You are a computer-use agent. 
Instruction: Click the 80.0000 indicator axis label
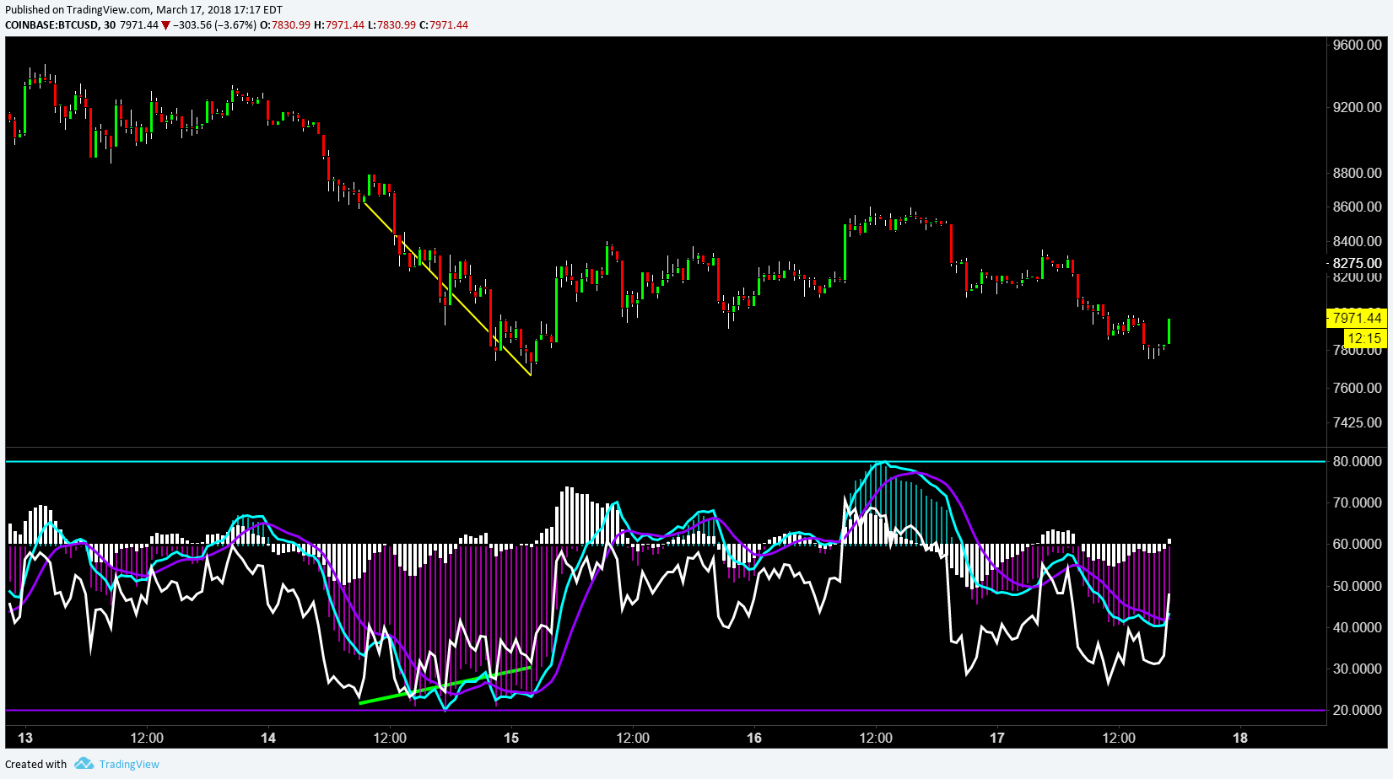click(1357, 462)
